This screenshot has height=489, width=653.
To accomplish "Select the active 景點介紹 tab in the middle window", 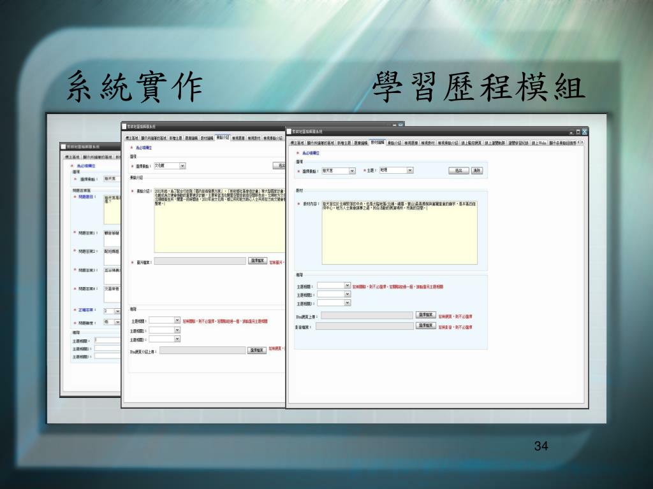I will pos(223,138).
